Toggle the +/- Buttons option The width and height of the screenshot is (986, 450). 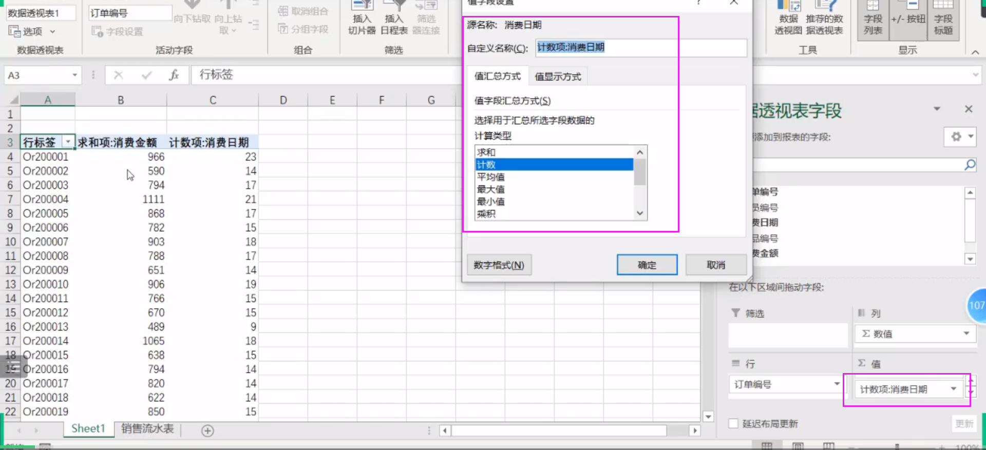(908, 19)
